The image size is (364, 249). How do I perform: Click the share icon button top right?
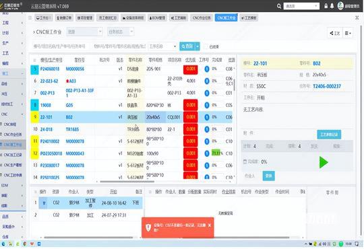(335, 34)
